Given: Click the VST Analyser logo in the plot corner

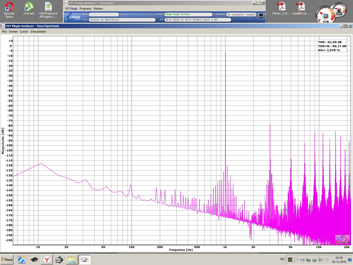Looking at the screenshot, I should point(342,239).
